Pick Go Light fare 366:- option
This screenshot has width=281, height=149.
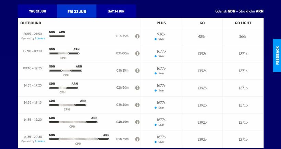click(243, 37)
